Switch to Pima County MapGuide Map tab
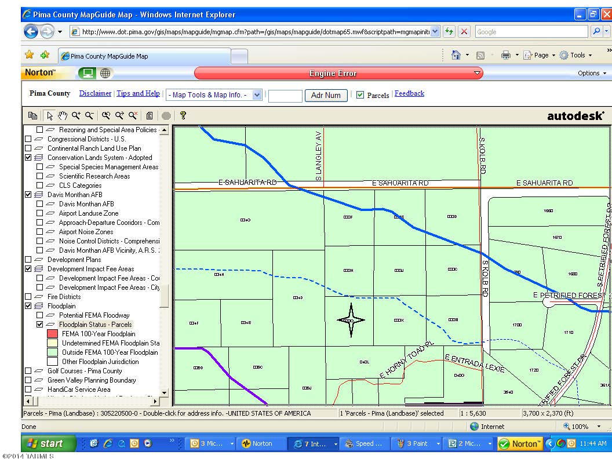This screenshot has height=473, width=612. (144, 56)
